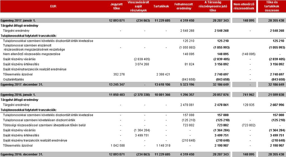The height and width of the screenshot is (157, 286).
Task: Select the total 21 599 838
Action: click(276, 95)
